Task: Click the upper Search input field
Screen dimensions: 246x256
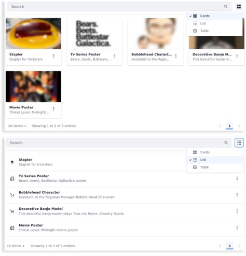Action: coord(116,7)
